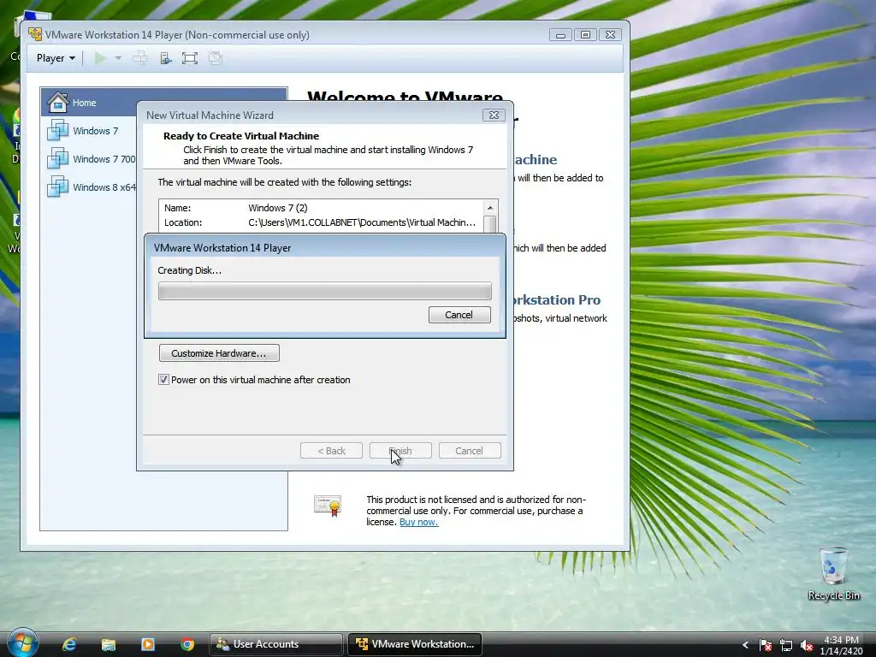The width and height of the screenshot is (876, 657).
Task: Show hidden tray icons arrow
Action: 745,645
